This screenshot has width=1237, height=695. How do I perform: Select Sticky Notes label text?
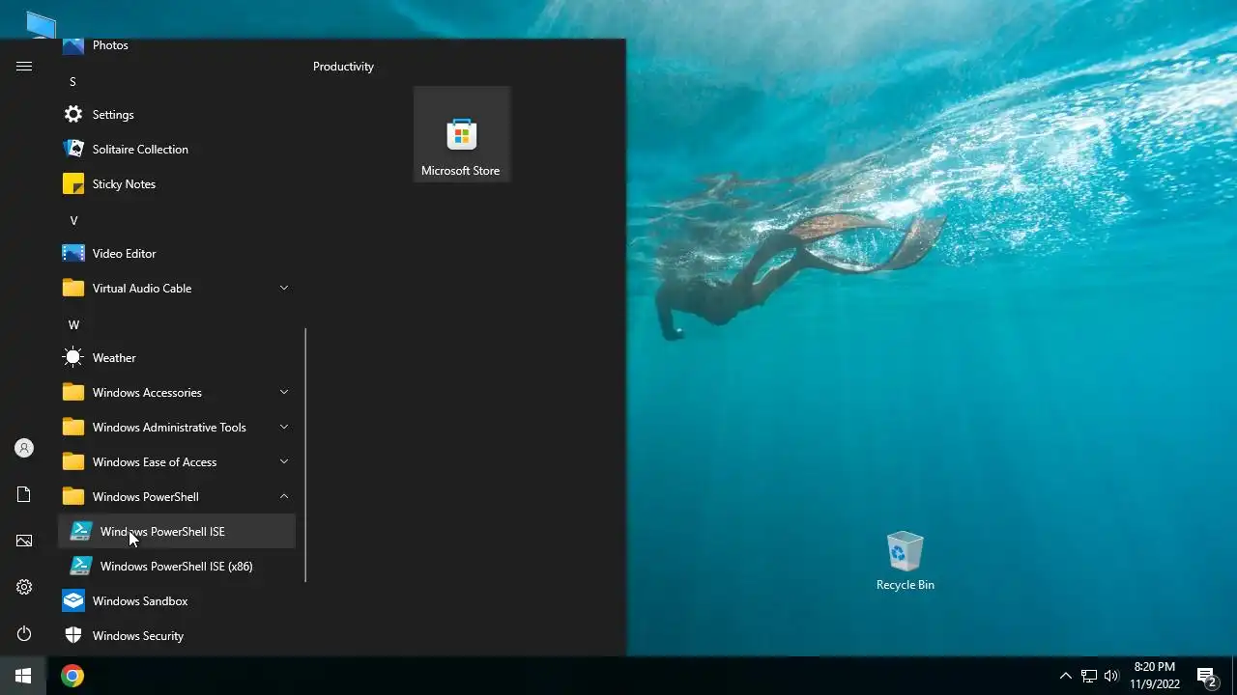(x=124, y=183)
